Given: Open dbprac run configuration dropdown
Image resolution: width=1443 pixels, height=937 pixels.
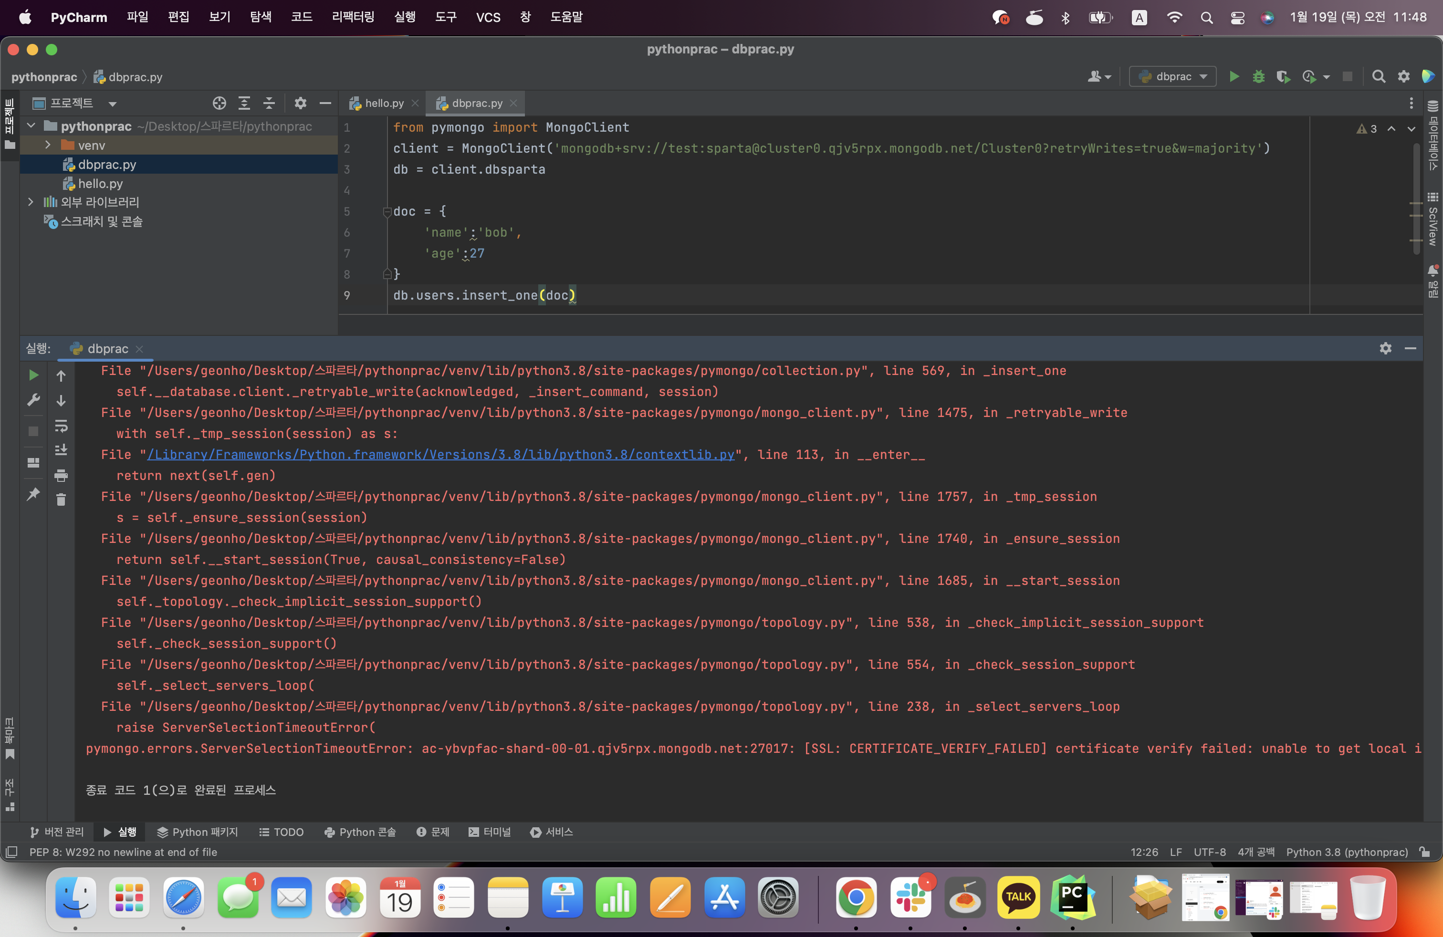Looking at the screenshot, I should [1172, 76].
